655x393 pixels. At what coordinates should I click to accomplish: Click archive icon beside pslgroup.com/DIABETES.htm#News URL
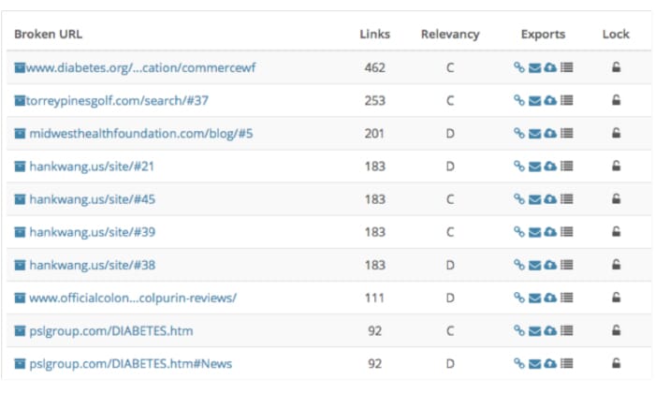click(20, 364)
